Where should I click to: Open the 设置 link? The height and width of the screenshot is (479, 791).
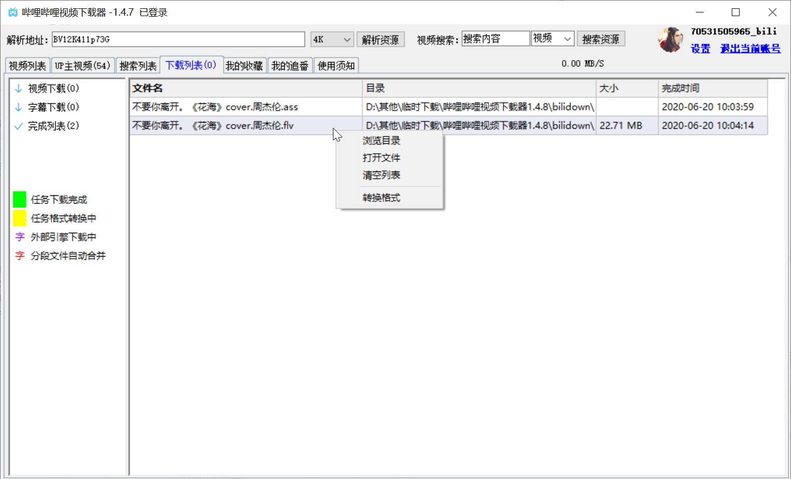point(700,49)
